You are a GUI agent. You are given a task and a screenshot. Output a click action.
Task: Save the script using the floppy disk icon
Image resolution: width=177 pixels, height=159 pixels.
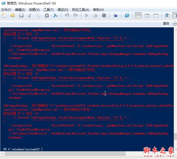pyautogui.click(x=21, y=15)
